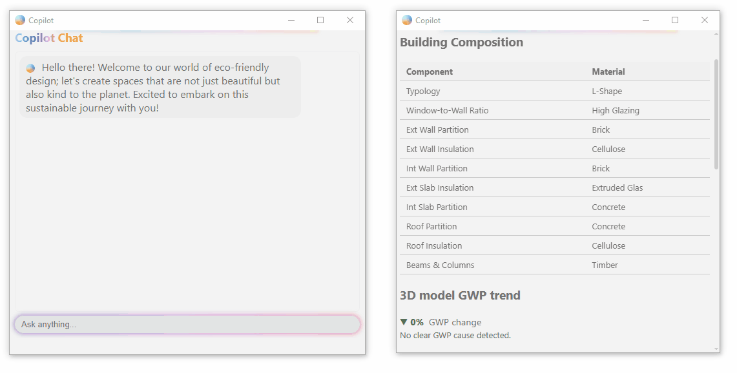
Task: Focus the Ask anything input field
Action: pyautogui.click(x=187, y=324)
